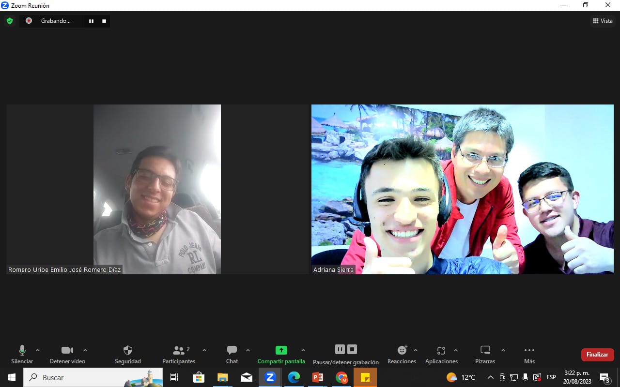Stop recording from the top indicator
The width and height of the screenshot is (620, 387).
coord(104,21)
